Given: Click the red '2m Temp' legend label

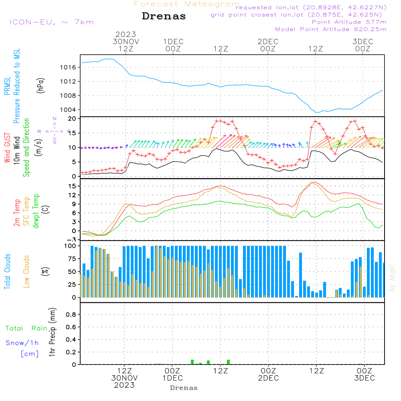Looking at the screenshot, I should (17, 213).
